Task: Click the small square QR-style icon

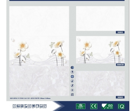Action: click(x=72, y=95)
